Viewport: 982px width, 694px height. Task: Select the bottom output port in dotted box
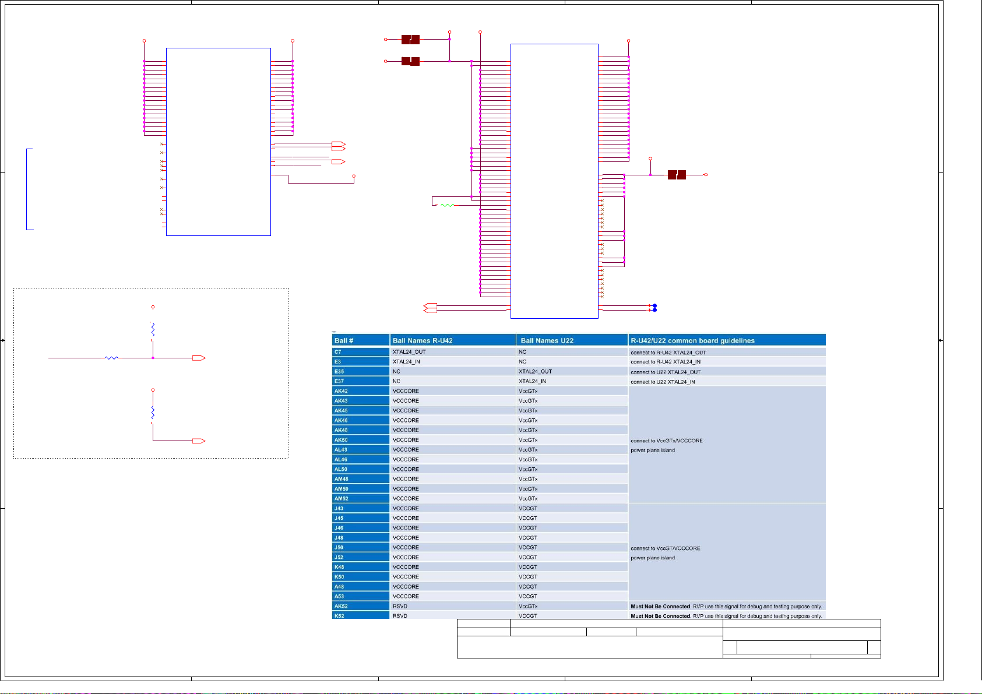pos(199,441)
